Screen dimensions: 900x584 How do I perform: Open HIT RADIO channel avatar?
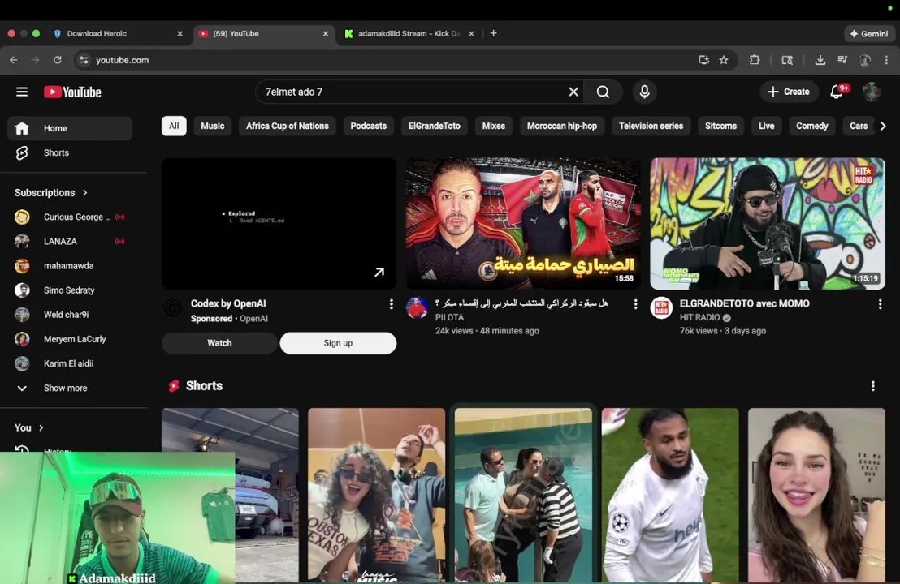point(661,307)
